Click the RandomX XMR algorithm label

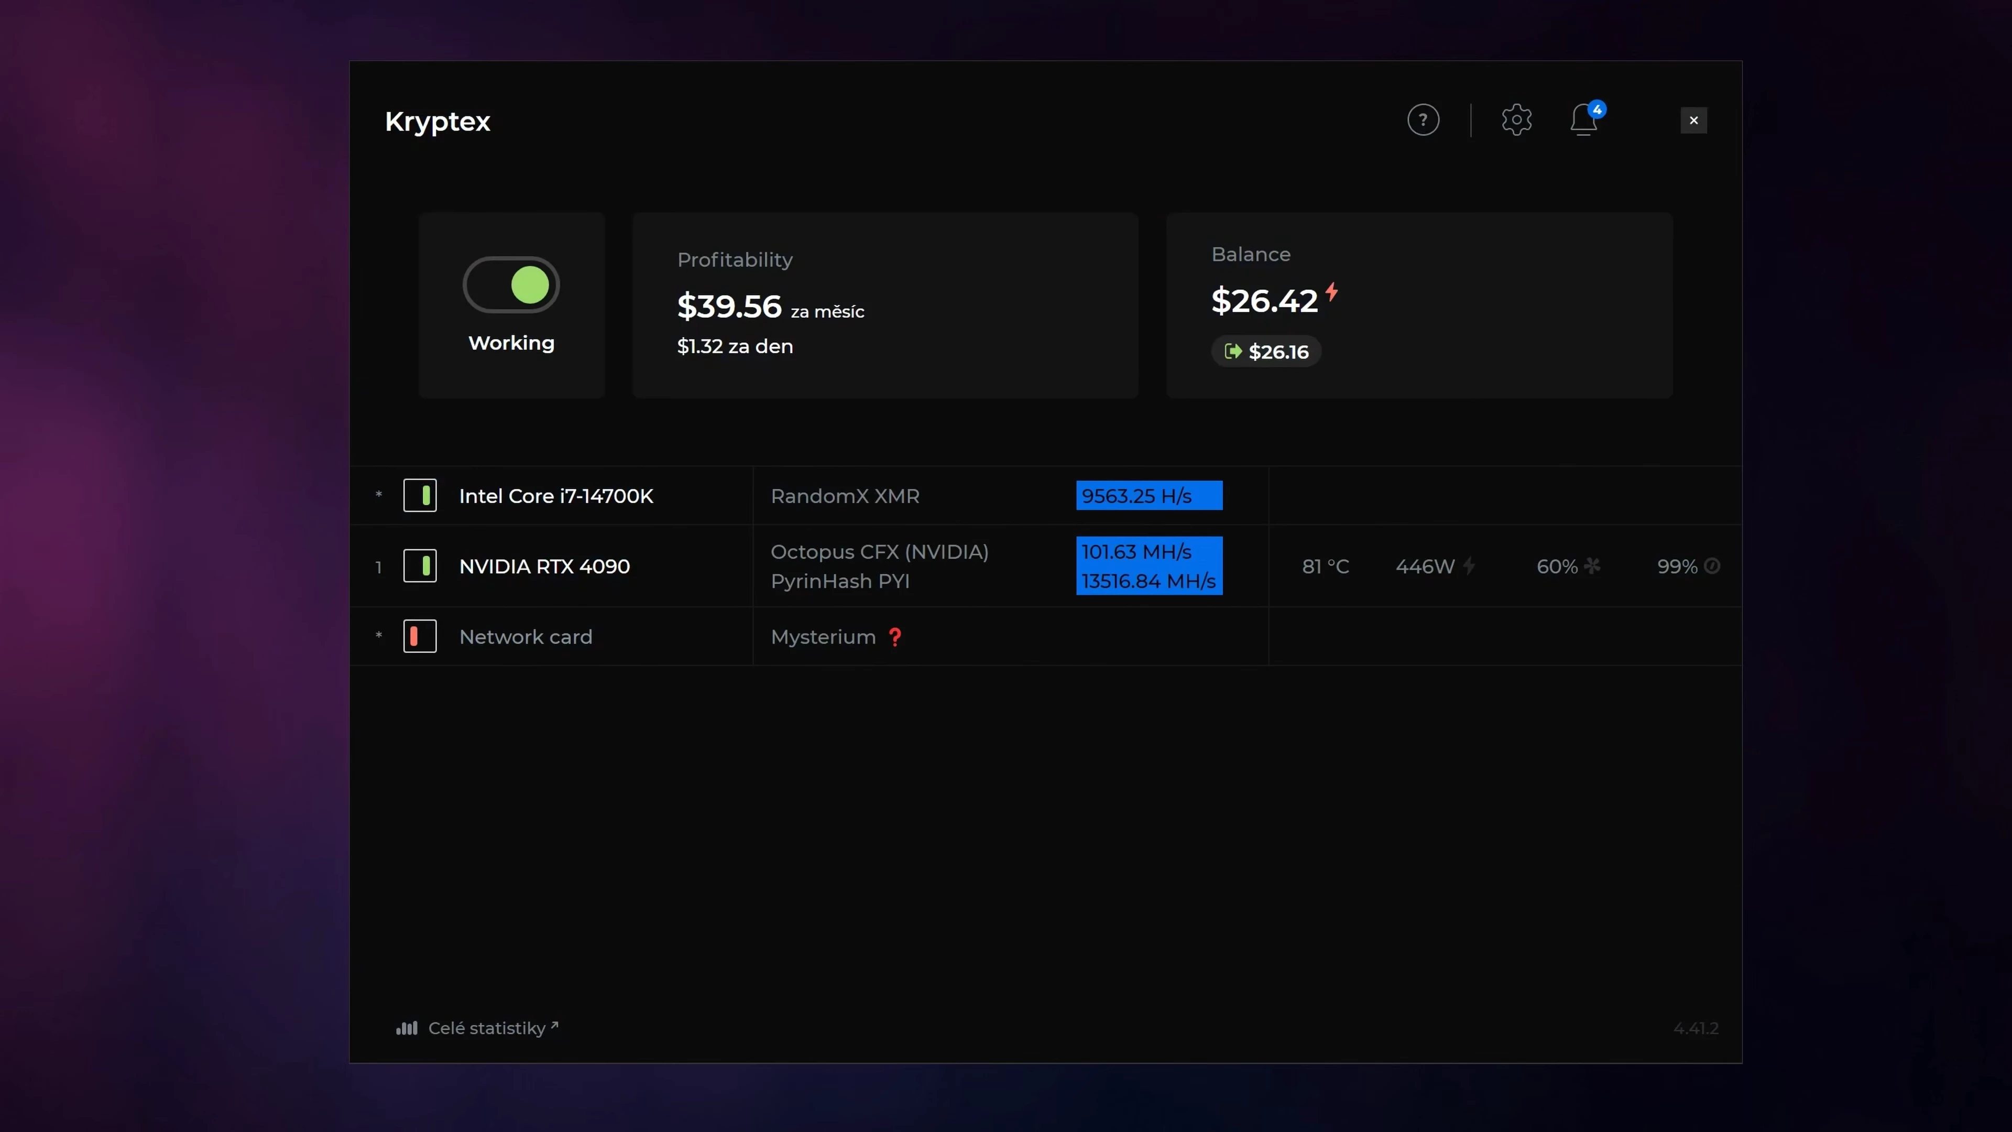click(x=845, y=496)
